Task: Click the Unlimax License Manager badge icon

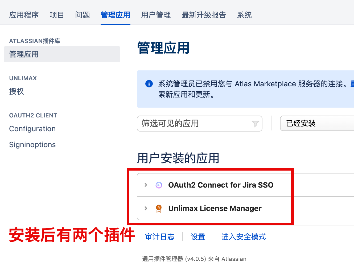Action: point(159,209)
